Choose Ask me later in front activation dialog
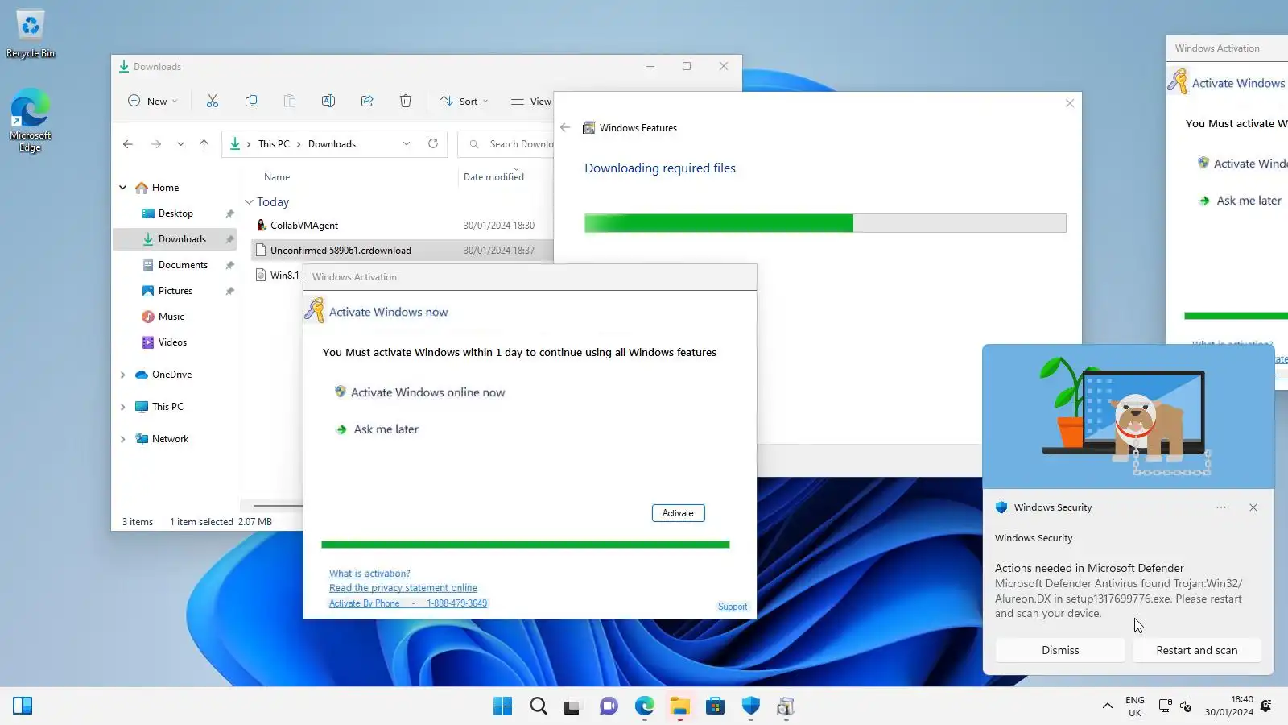Screen dimensions: 1288x725 pos(378,429)
